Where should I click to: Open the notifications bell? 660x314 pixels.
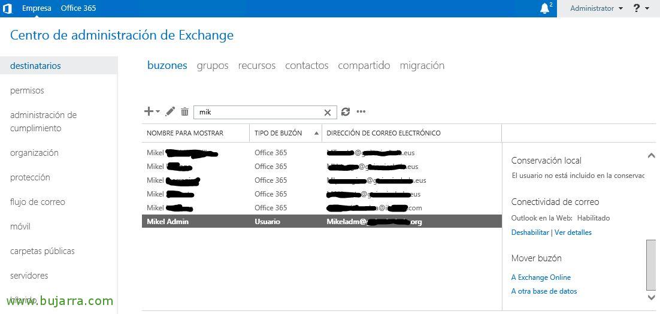[x=544, y=8]
